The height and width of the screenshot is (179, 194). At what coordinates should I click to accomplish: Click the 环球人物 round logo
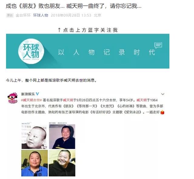coord(31,51)
